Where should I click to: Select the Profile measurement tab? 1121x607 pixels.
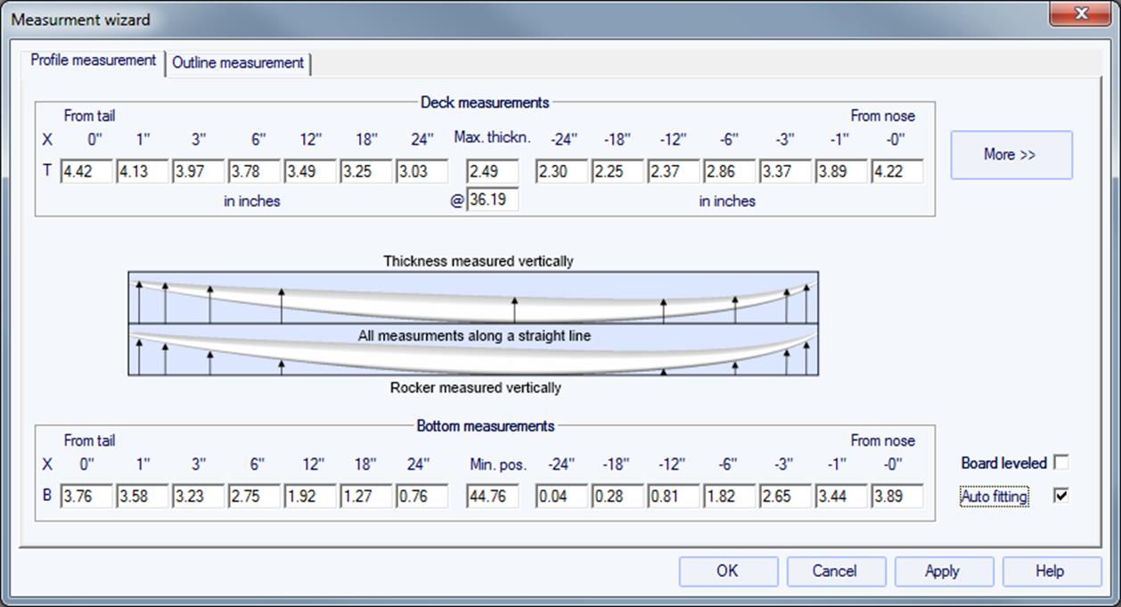tap(93, 61)
